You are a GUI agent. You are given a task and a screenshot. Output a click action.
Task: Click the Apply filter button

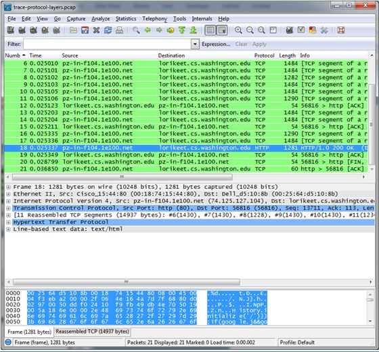[259, 44]
